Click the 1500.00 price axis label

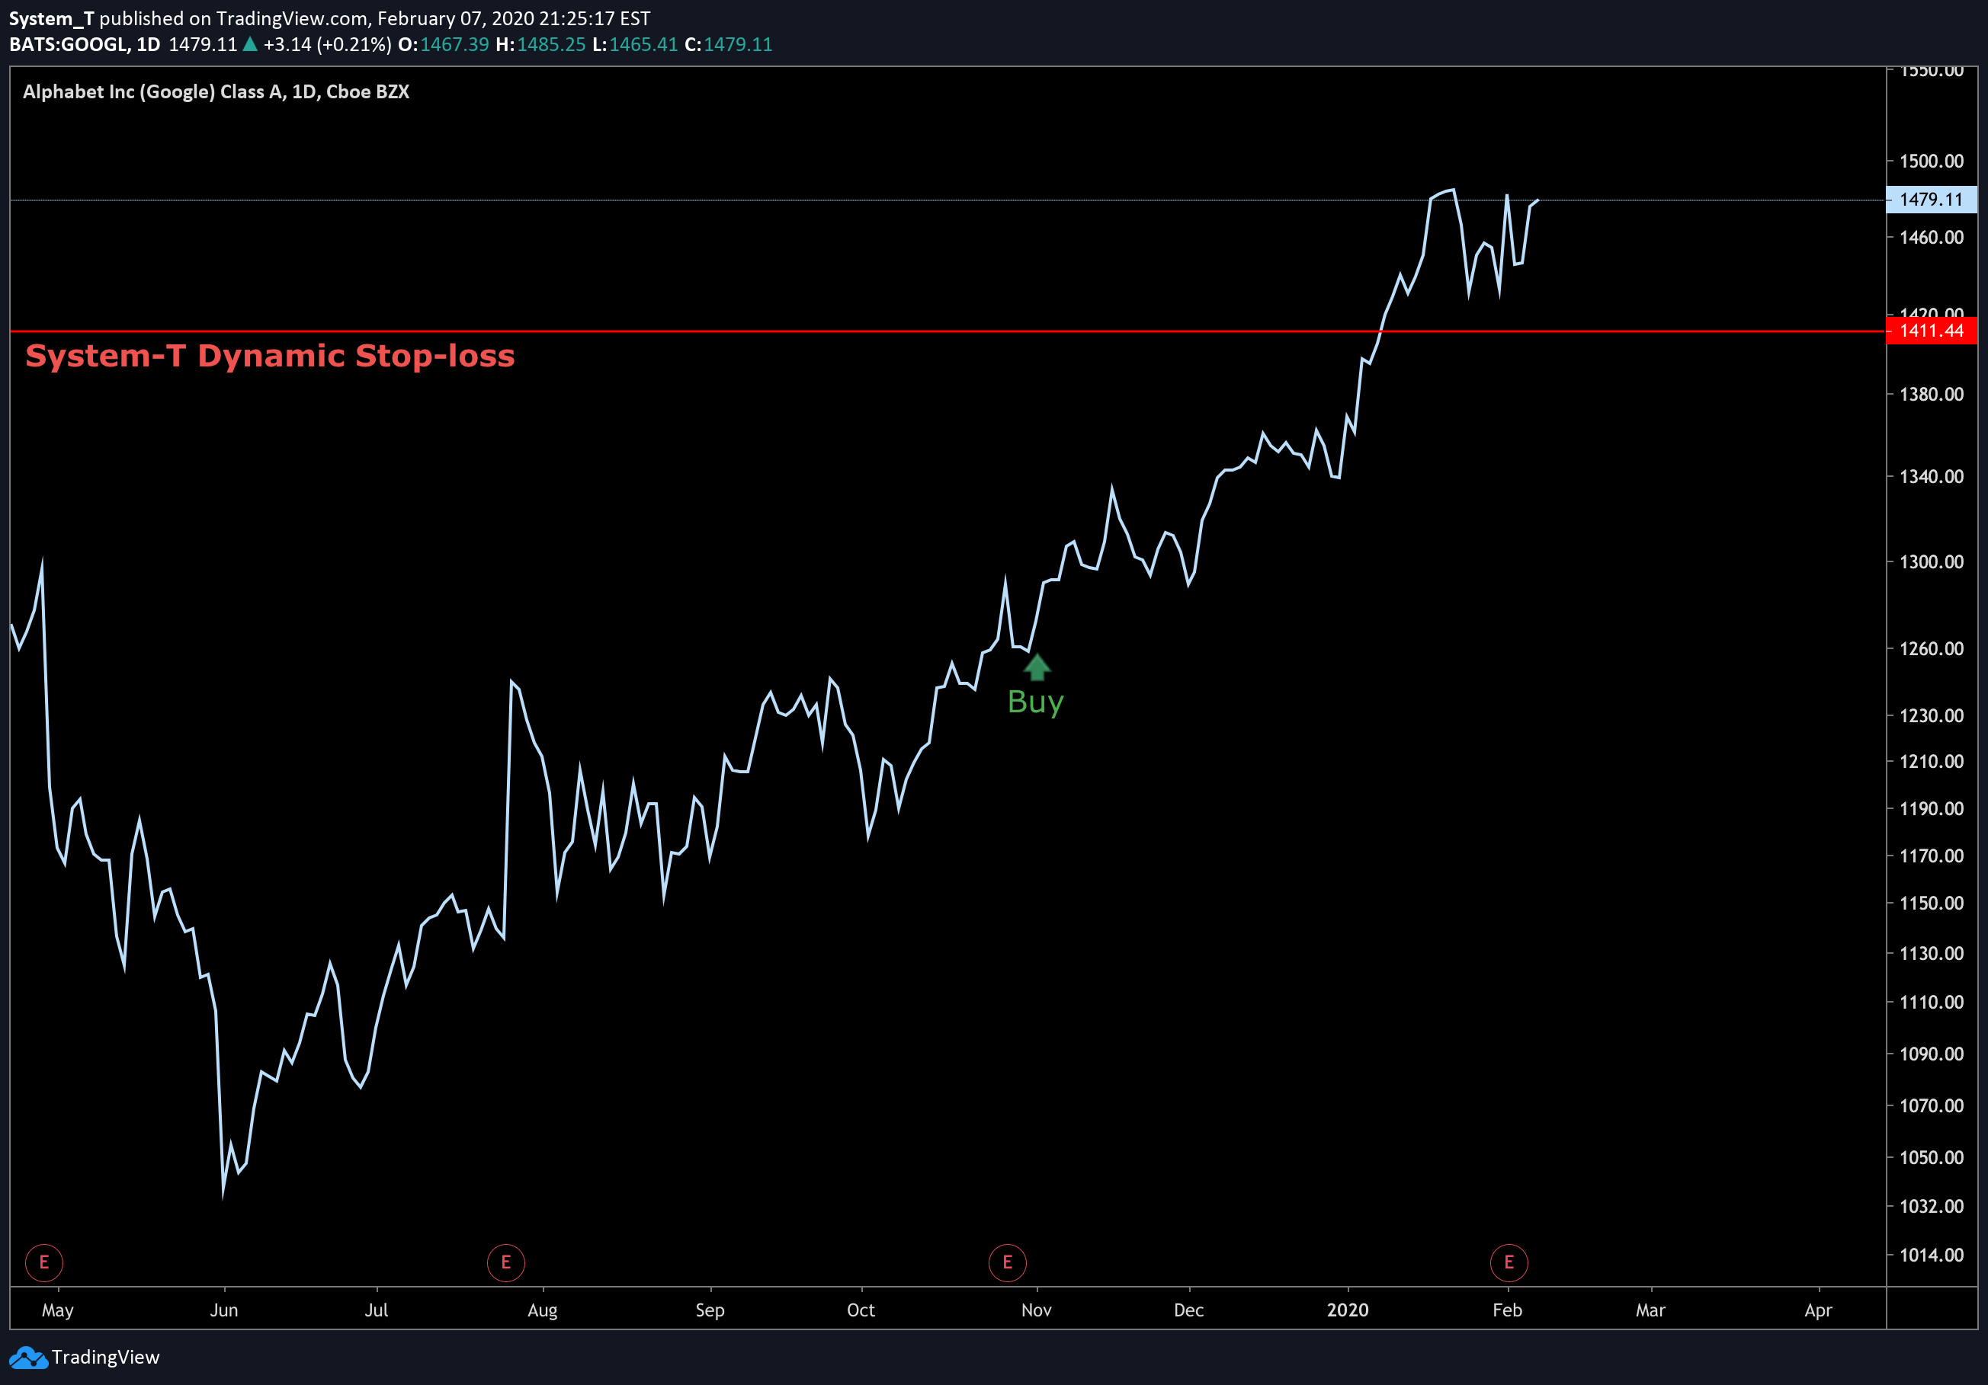[x=1931, y=161]
